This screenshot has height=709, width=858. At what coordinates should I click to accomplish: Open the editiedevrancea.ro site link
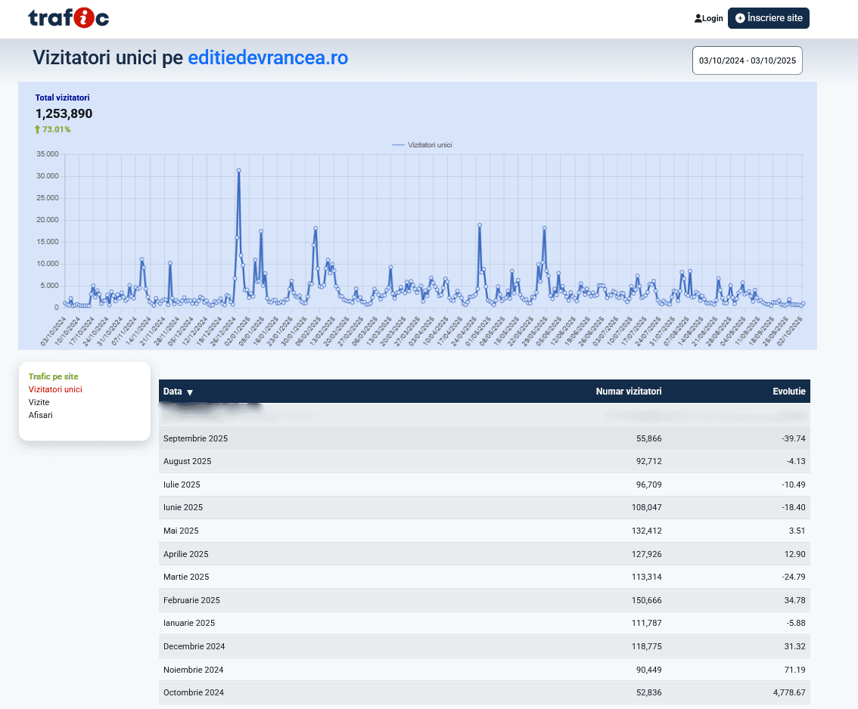(268, 58)
